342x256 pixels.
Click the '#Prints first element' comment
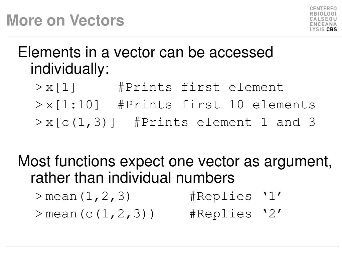click(201, 88)
